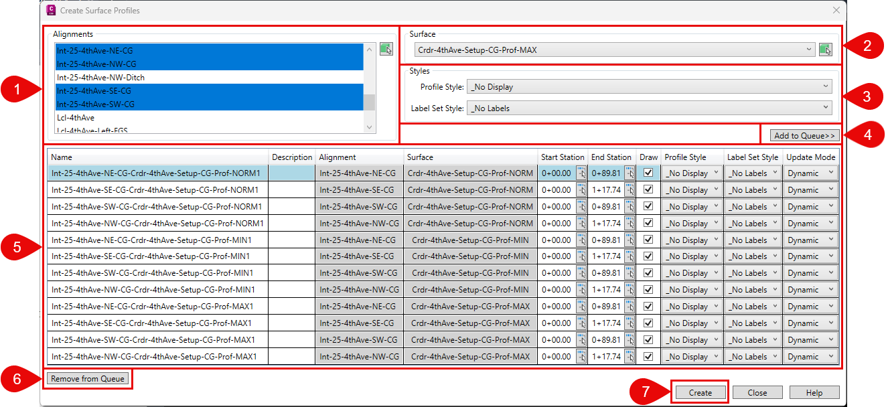Pick end station for the SW-CG NORM1 row
The image size is (886, 407).
[630, 207]
